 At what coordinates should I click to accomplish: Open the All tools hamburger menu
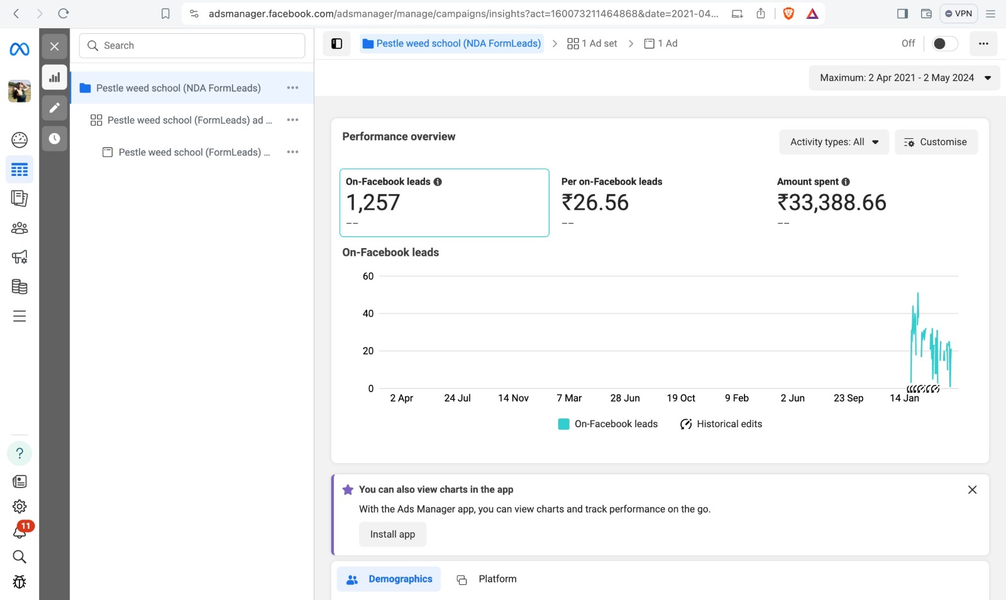pos(19,316)
